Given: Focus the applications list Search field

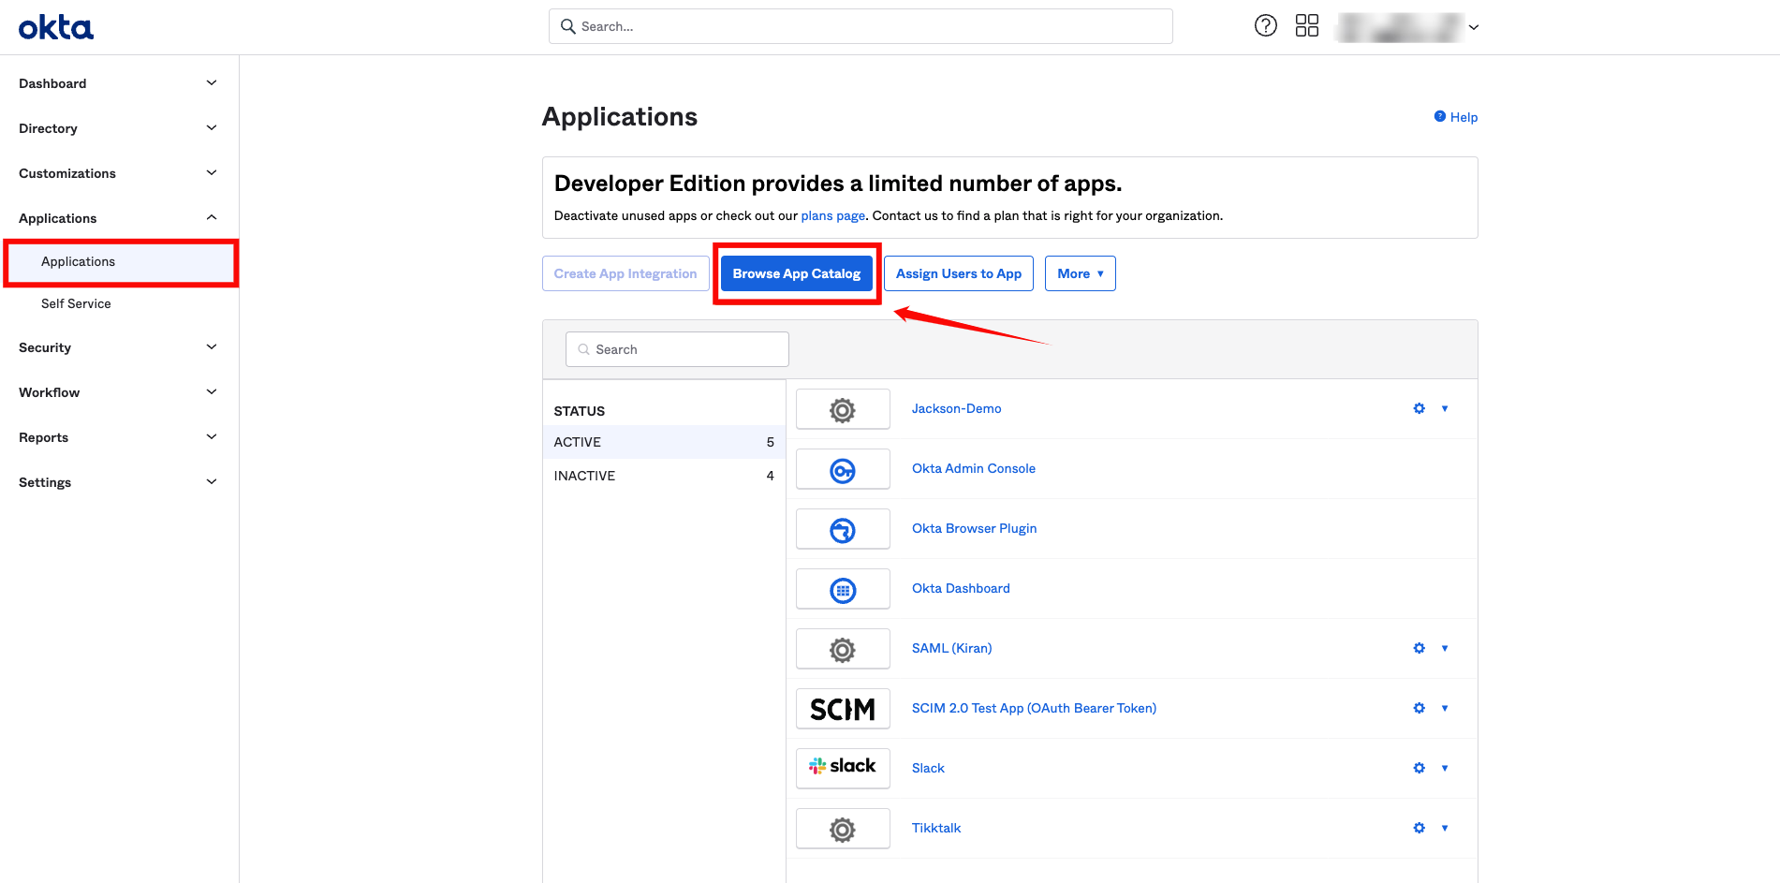Looking at the screenshot, I should [x=677, y=349].
